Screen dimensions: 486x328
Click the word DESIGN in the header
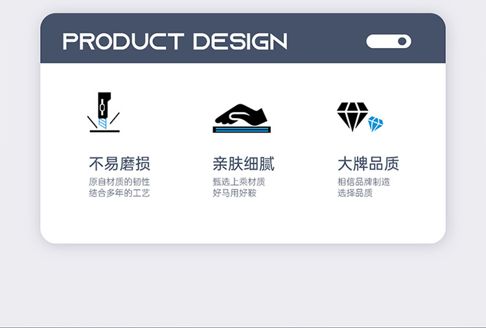[240, 41]
